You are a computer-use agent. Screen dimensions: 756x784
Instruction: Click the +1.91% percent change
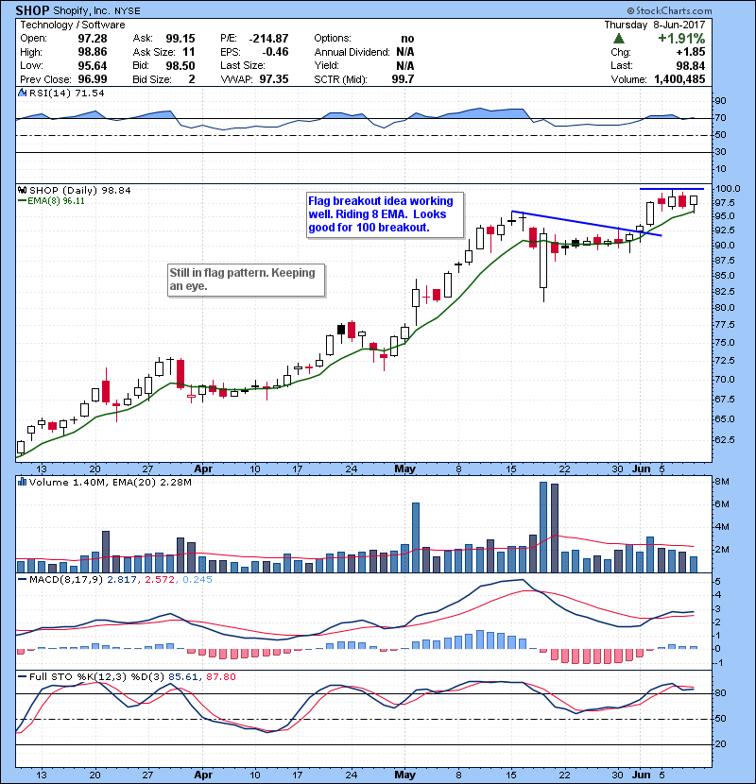681,39
